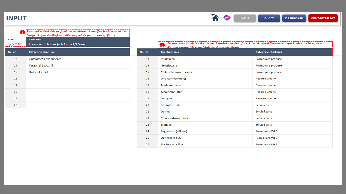The image size is (346, 194).
Task: Select the Organizarea evenimente category cell
Action: point(78,59)
